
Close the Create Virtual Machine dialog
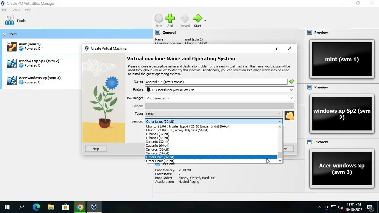click(x=290, y=48)
